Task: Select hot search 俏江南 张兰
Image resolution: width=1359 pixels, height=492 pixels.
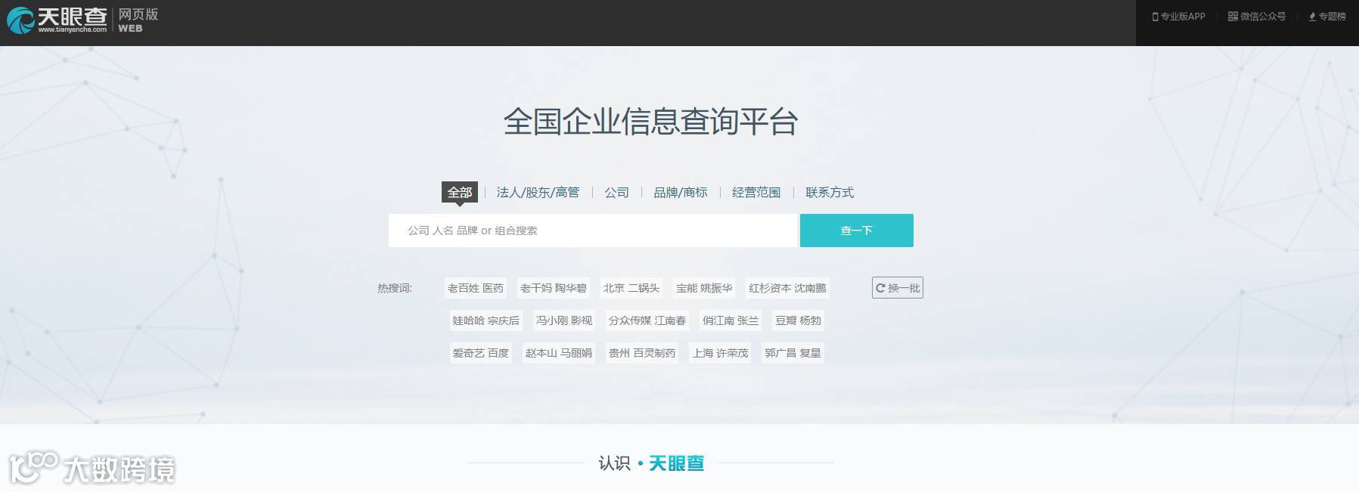Action: (731, 320)
